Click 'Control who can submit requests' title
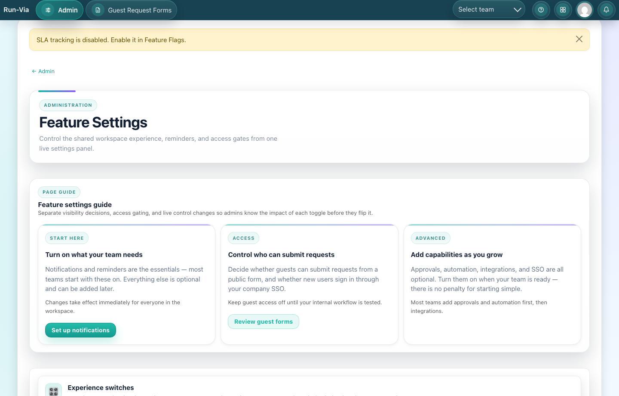This screenshot has width=619, height=396. (281, 255)
